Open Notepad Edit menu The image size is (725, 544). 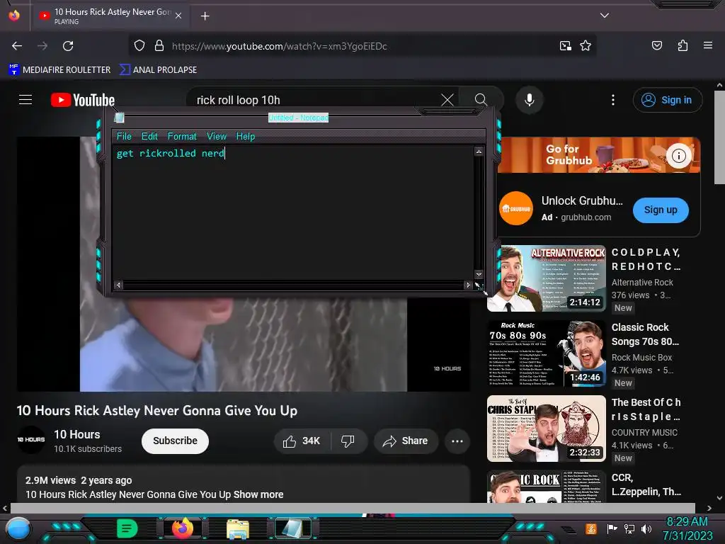tap(149, 137)
